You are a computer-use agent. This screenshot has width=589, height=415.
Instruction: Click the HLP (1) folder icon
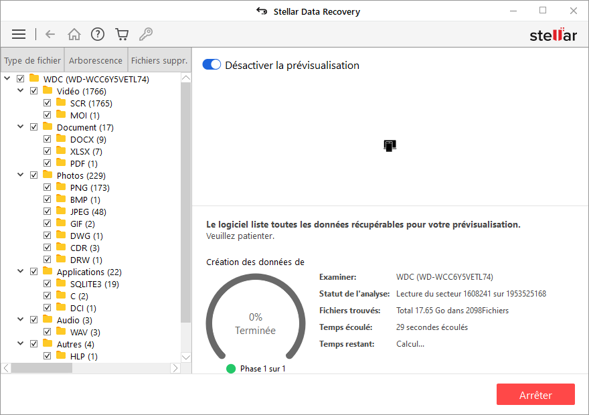point(61,355)
